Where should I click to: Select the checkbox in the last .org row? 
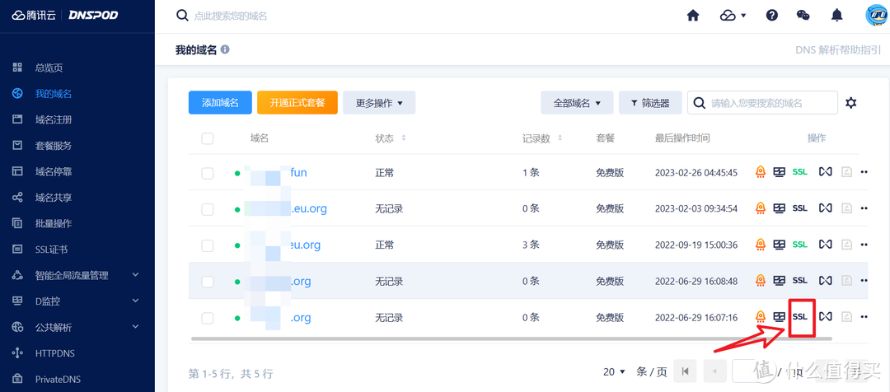tap(208, 318)
